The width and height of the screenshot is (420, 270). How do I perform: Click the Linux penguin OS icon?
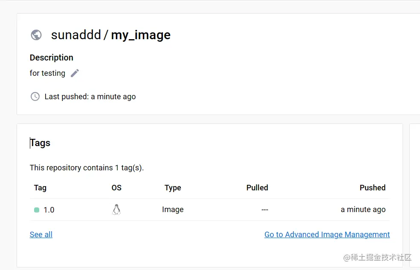coord(116,210)
